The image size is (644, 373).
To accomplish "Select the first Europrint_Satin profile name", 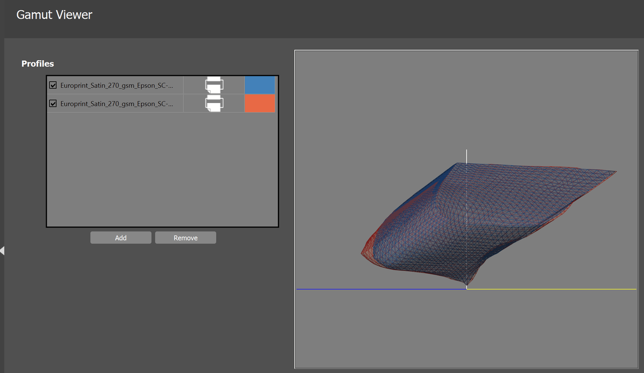I will [x=116, y=85].
